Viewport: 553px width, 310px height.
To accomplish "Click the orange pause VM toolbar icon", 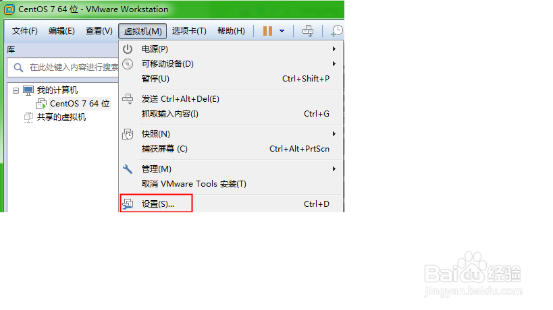I will (267, 31).
